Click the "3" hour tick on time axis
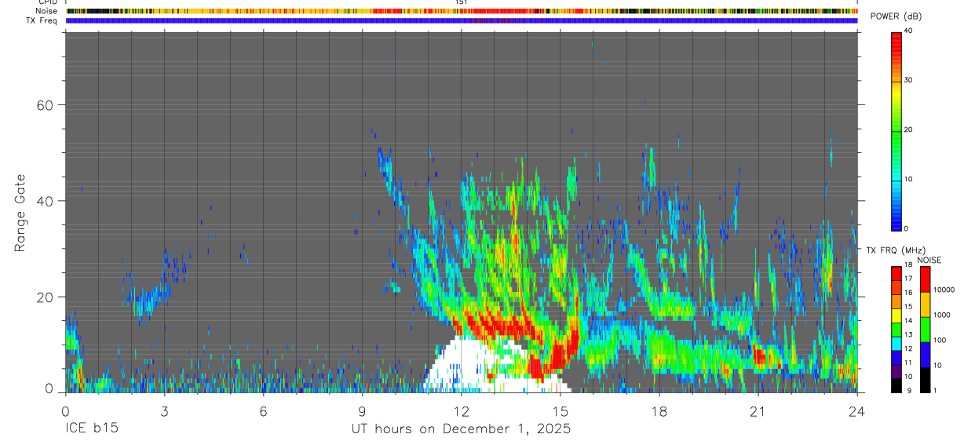Screen dimensions: 964x445 pyautogui.click(x=164, y=411)
